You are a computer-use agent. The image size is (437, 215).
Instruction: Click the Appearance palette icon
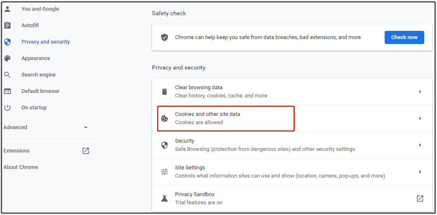pyautogui.click(x=7, y=58)
